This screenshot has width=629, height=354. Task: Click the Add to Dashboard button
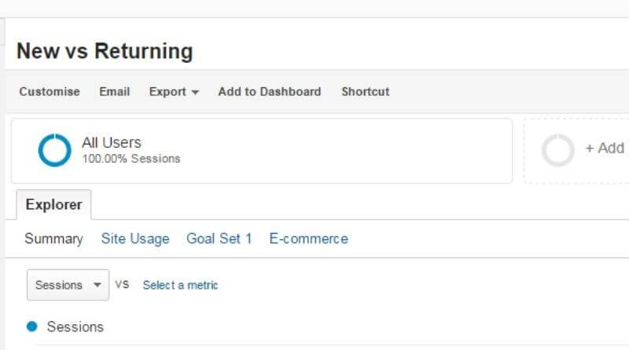click(x=270, y=92)
